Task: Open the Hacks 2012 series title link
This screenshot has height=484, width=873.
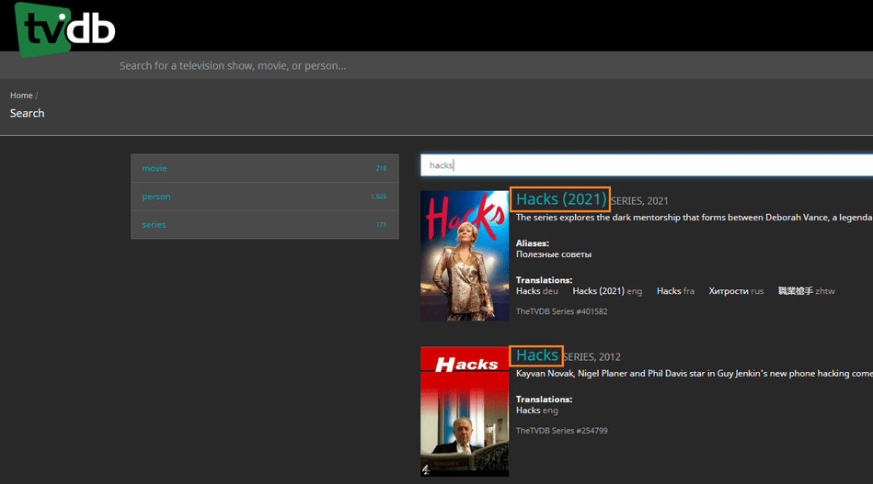Action: pyautogui.click(x=536, y=355)
